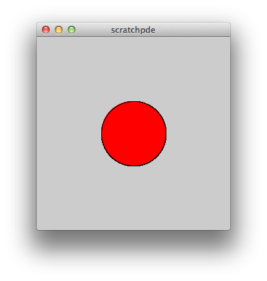Click the canvas's bottom-right corner area
Screen dimensions: 267x281
point(224,224)
